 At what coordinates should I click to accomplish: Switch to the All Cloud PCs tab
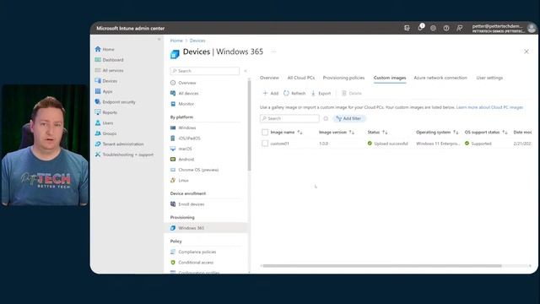tap(301, 78)
